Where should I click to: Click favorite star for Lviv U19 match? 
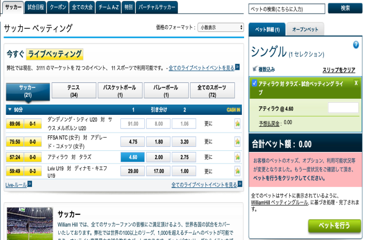coord(237,171)
